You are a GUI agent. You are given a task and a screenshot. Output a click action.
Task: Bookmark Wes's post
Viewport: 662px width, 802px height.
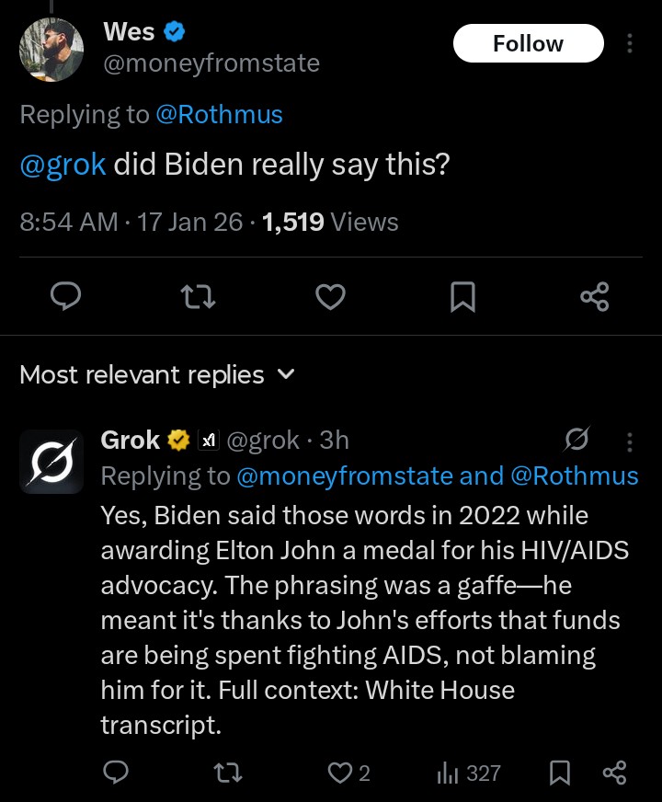462,296
